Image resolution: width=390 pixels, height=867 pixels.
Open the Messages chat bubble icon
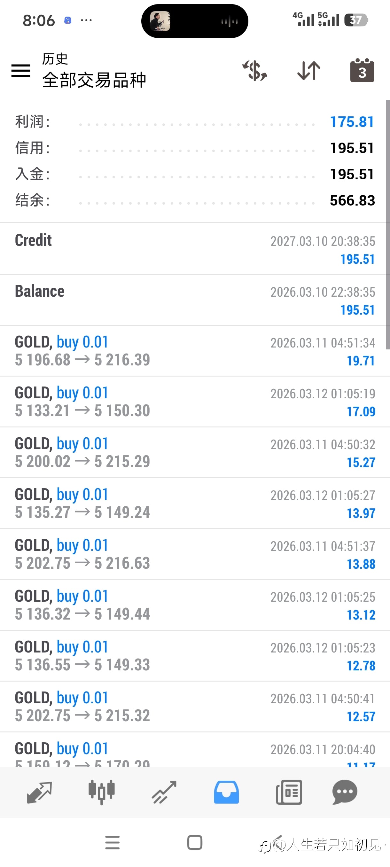(345, 792)
